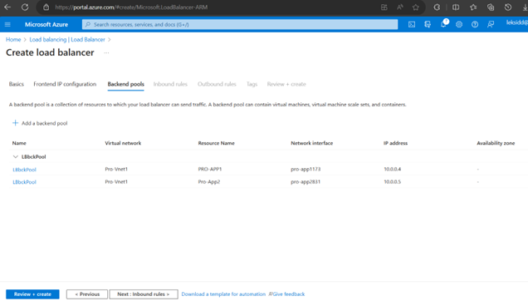
Task: Open Azure feedback icon in header
Action: click(491, 24)
